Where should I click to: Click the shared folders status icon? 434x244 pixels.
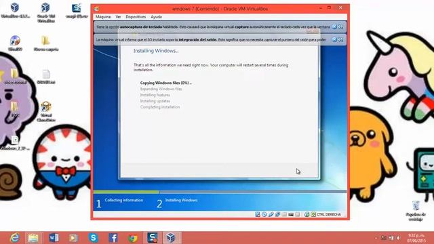pos(284,214)
